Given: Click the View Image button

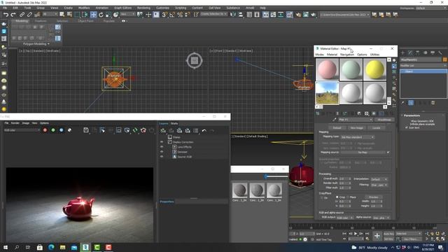Looking at the screenshot, I should (356, 127).
